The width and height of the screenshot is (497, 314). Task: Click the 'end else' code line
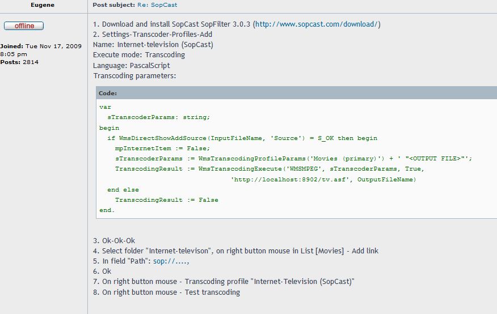pos(123,190)
